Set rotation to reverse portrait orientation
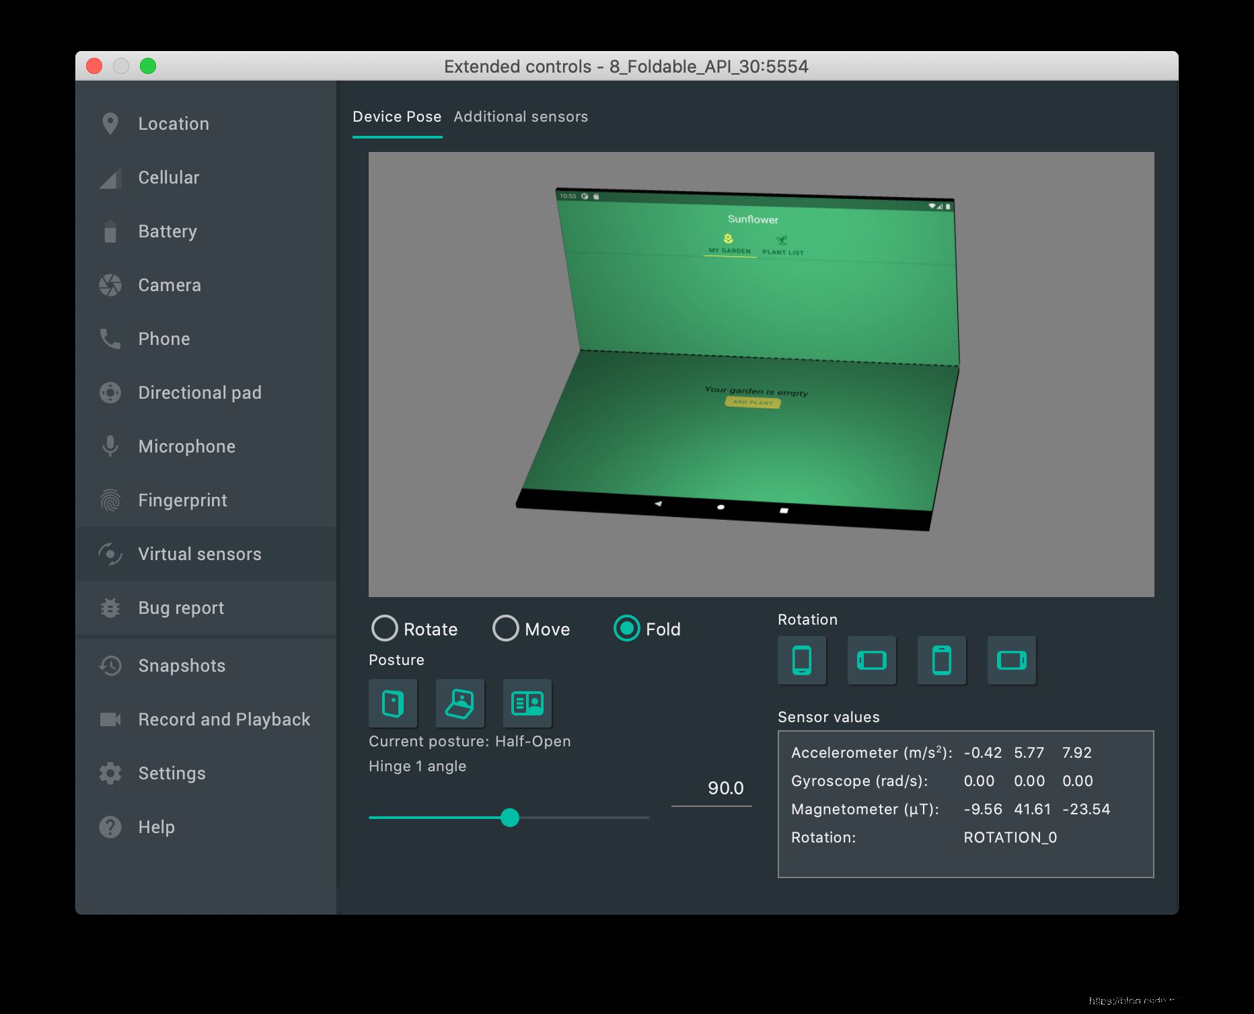Screen dimensions: 1254x1014 941,660
